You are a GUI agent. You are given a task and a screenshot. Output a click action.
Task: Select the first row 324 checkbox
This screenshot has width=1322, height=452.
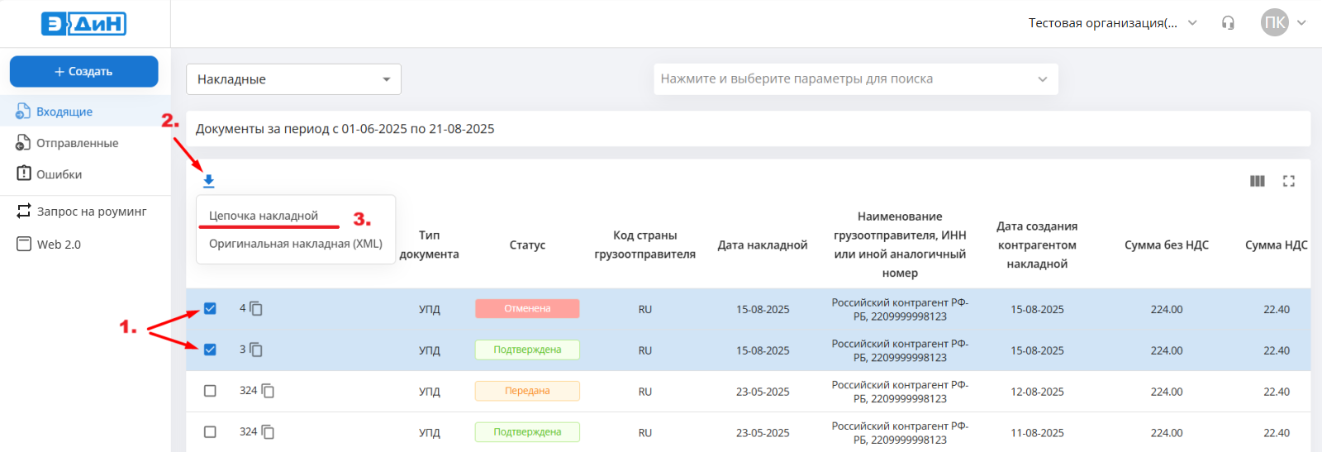pos(210,391)
